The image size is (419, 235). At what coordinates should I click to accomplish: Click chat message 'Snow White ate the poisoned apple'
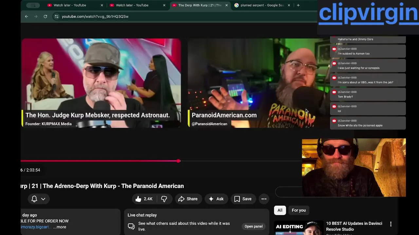point(368,123)
